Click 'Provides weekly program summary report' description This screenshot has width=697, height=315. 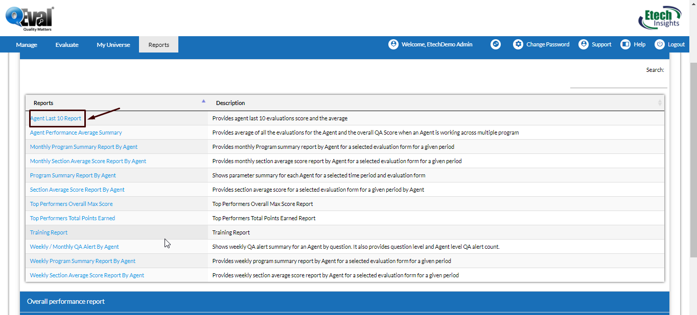click(x=332, y=261)
